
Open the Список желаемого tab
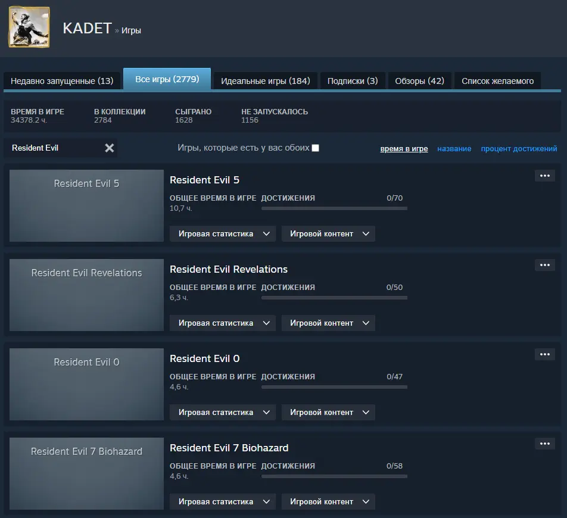(497, 80)
